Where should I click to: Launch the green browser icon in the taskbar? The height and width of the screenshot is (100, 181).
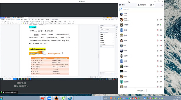(63, 98)
